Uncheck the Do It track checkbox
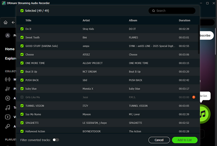The image size is (217, 146). (22, 29)
